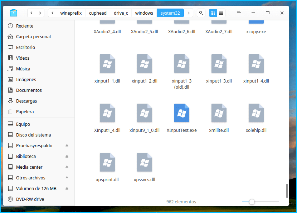The width and height of the screenshot is (297, 213).
Task: Switch to icon grid view
Action: click(213, 13)
